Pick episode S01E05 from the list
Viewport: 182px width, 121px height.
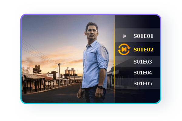(137, 83)
